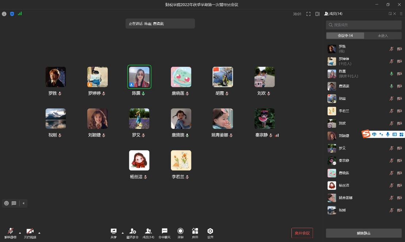Select the 会议中·14 tab

pyautogui.click(x=345, y=36)
